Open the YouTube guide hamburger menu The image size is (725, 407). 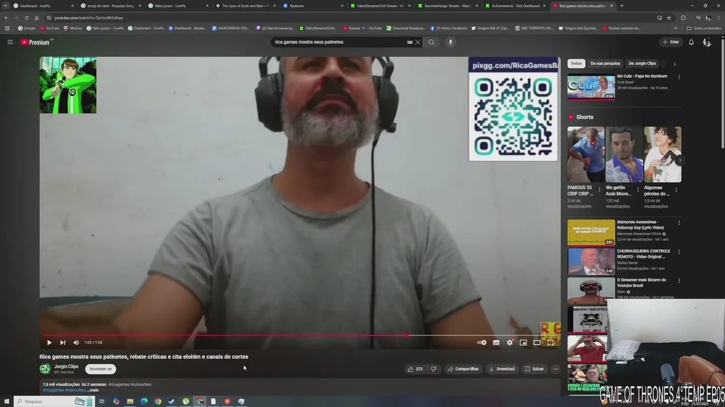pos(10,42)
